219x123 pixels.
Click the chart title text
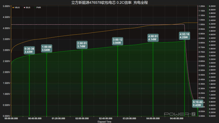(x=109, y=2)
